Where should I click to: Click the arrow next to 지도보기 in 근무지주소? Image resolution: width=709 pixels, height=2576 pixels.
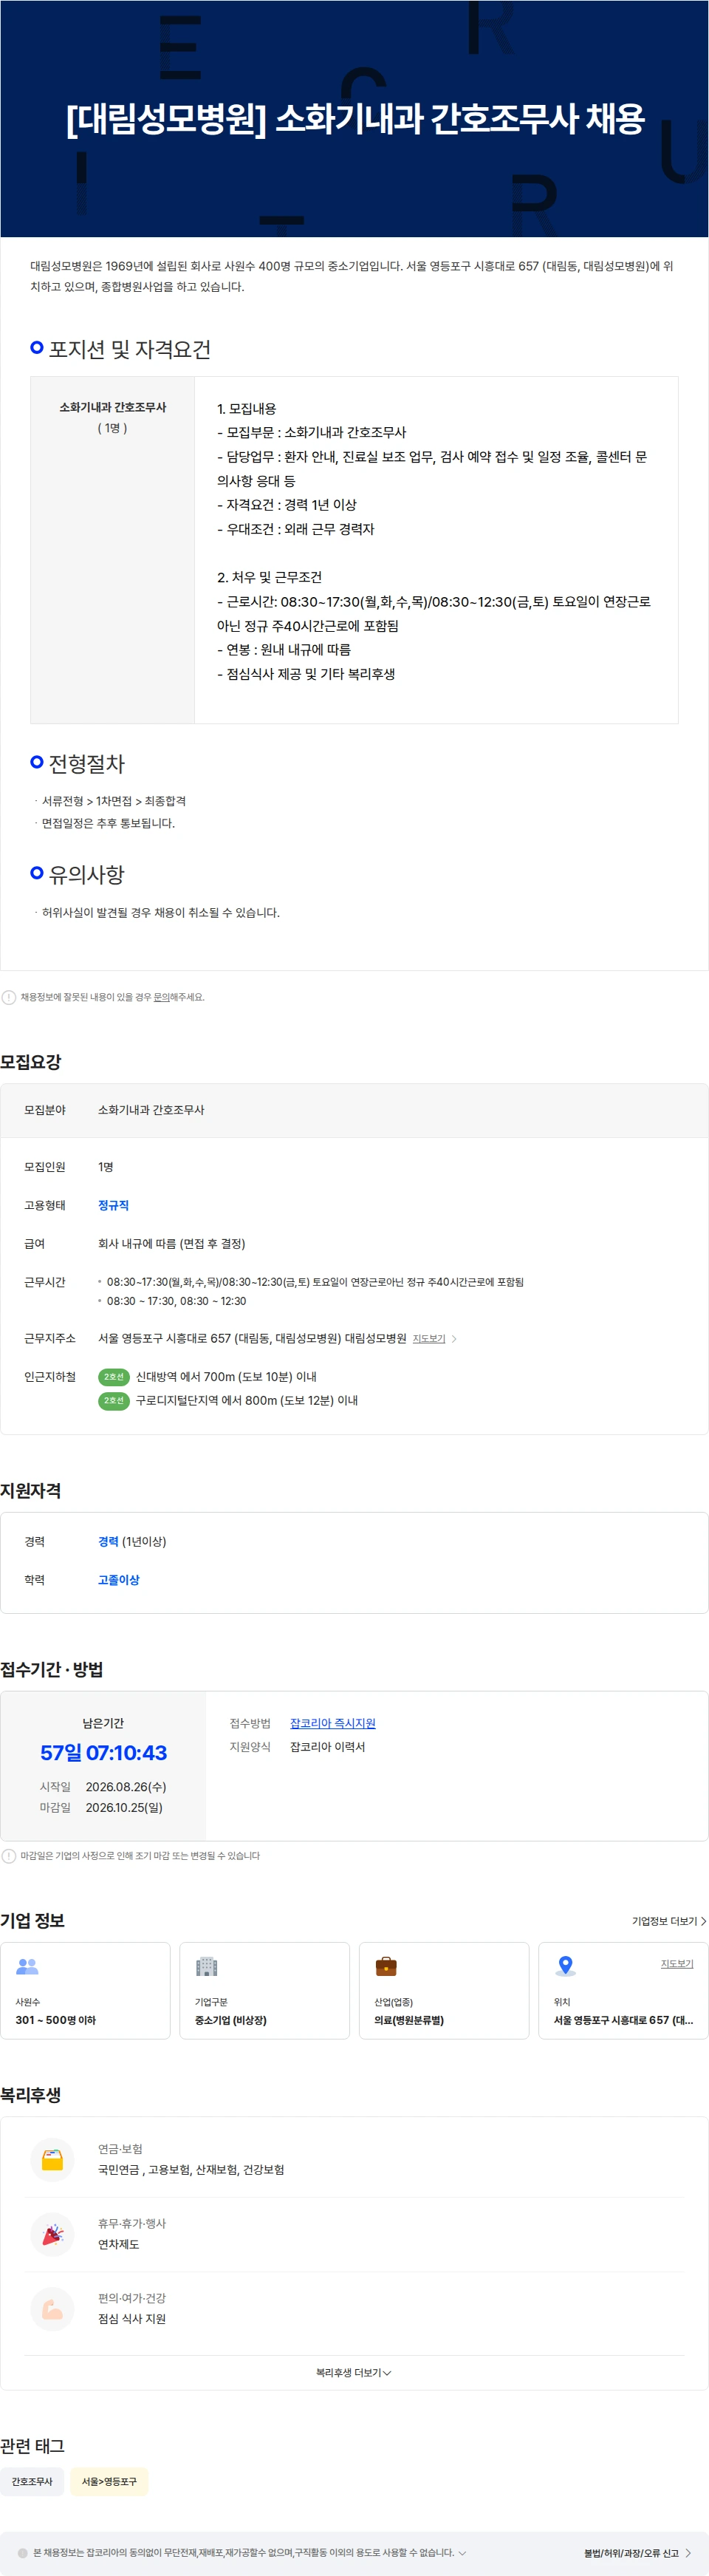point(454,1339)
